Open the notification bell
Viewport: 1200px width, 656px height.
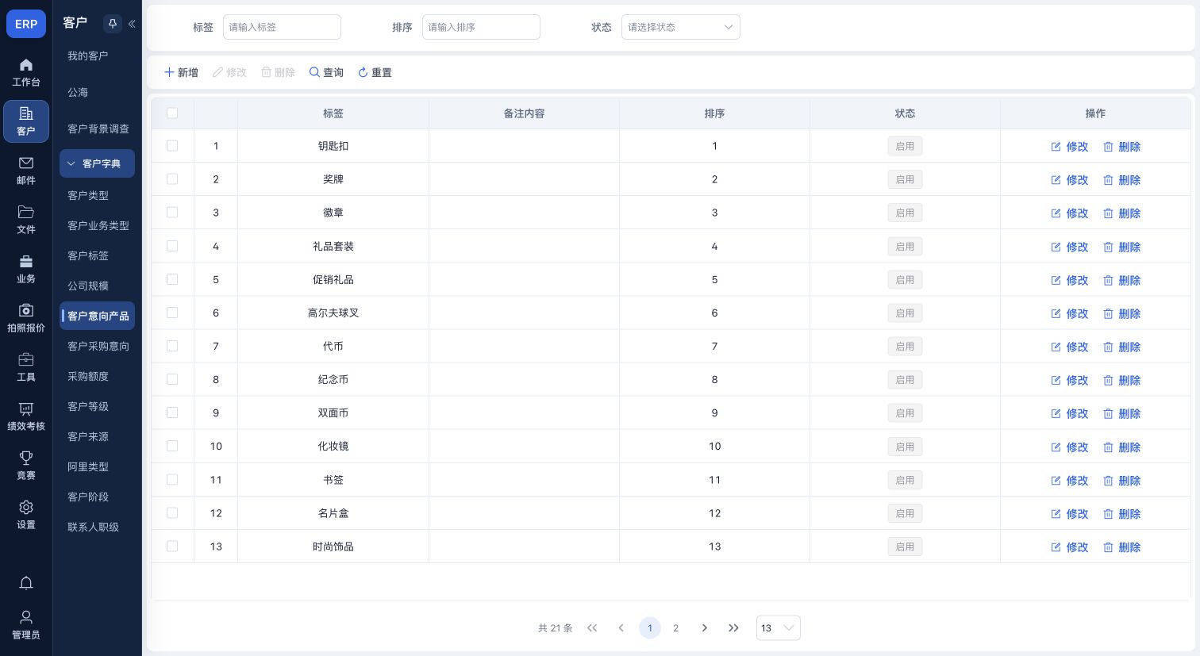point(26,584)
